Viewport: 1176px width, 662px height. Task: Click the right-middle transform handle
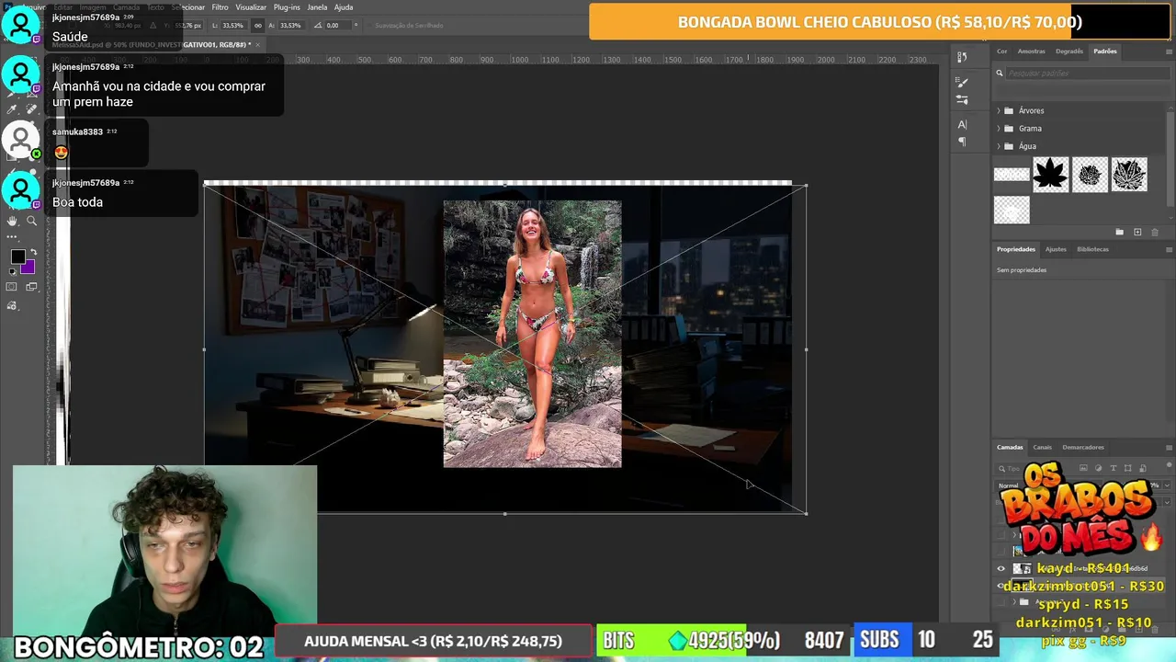[806, 349]
